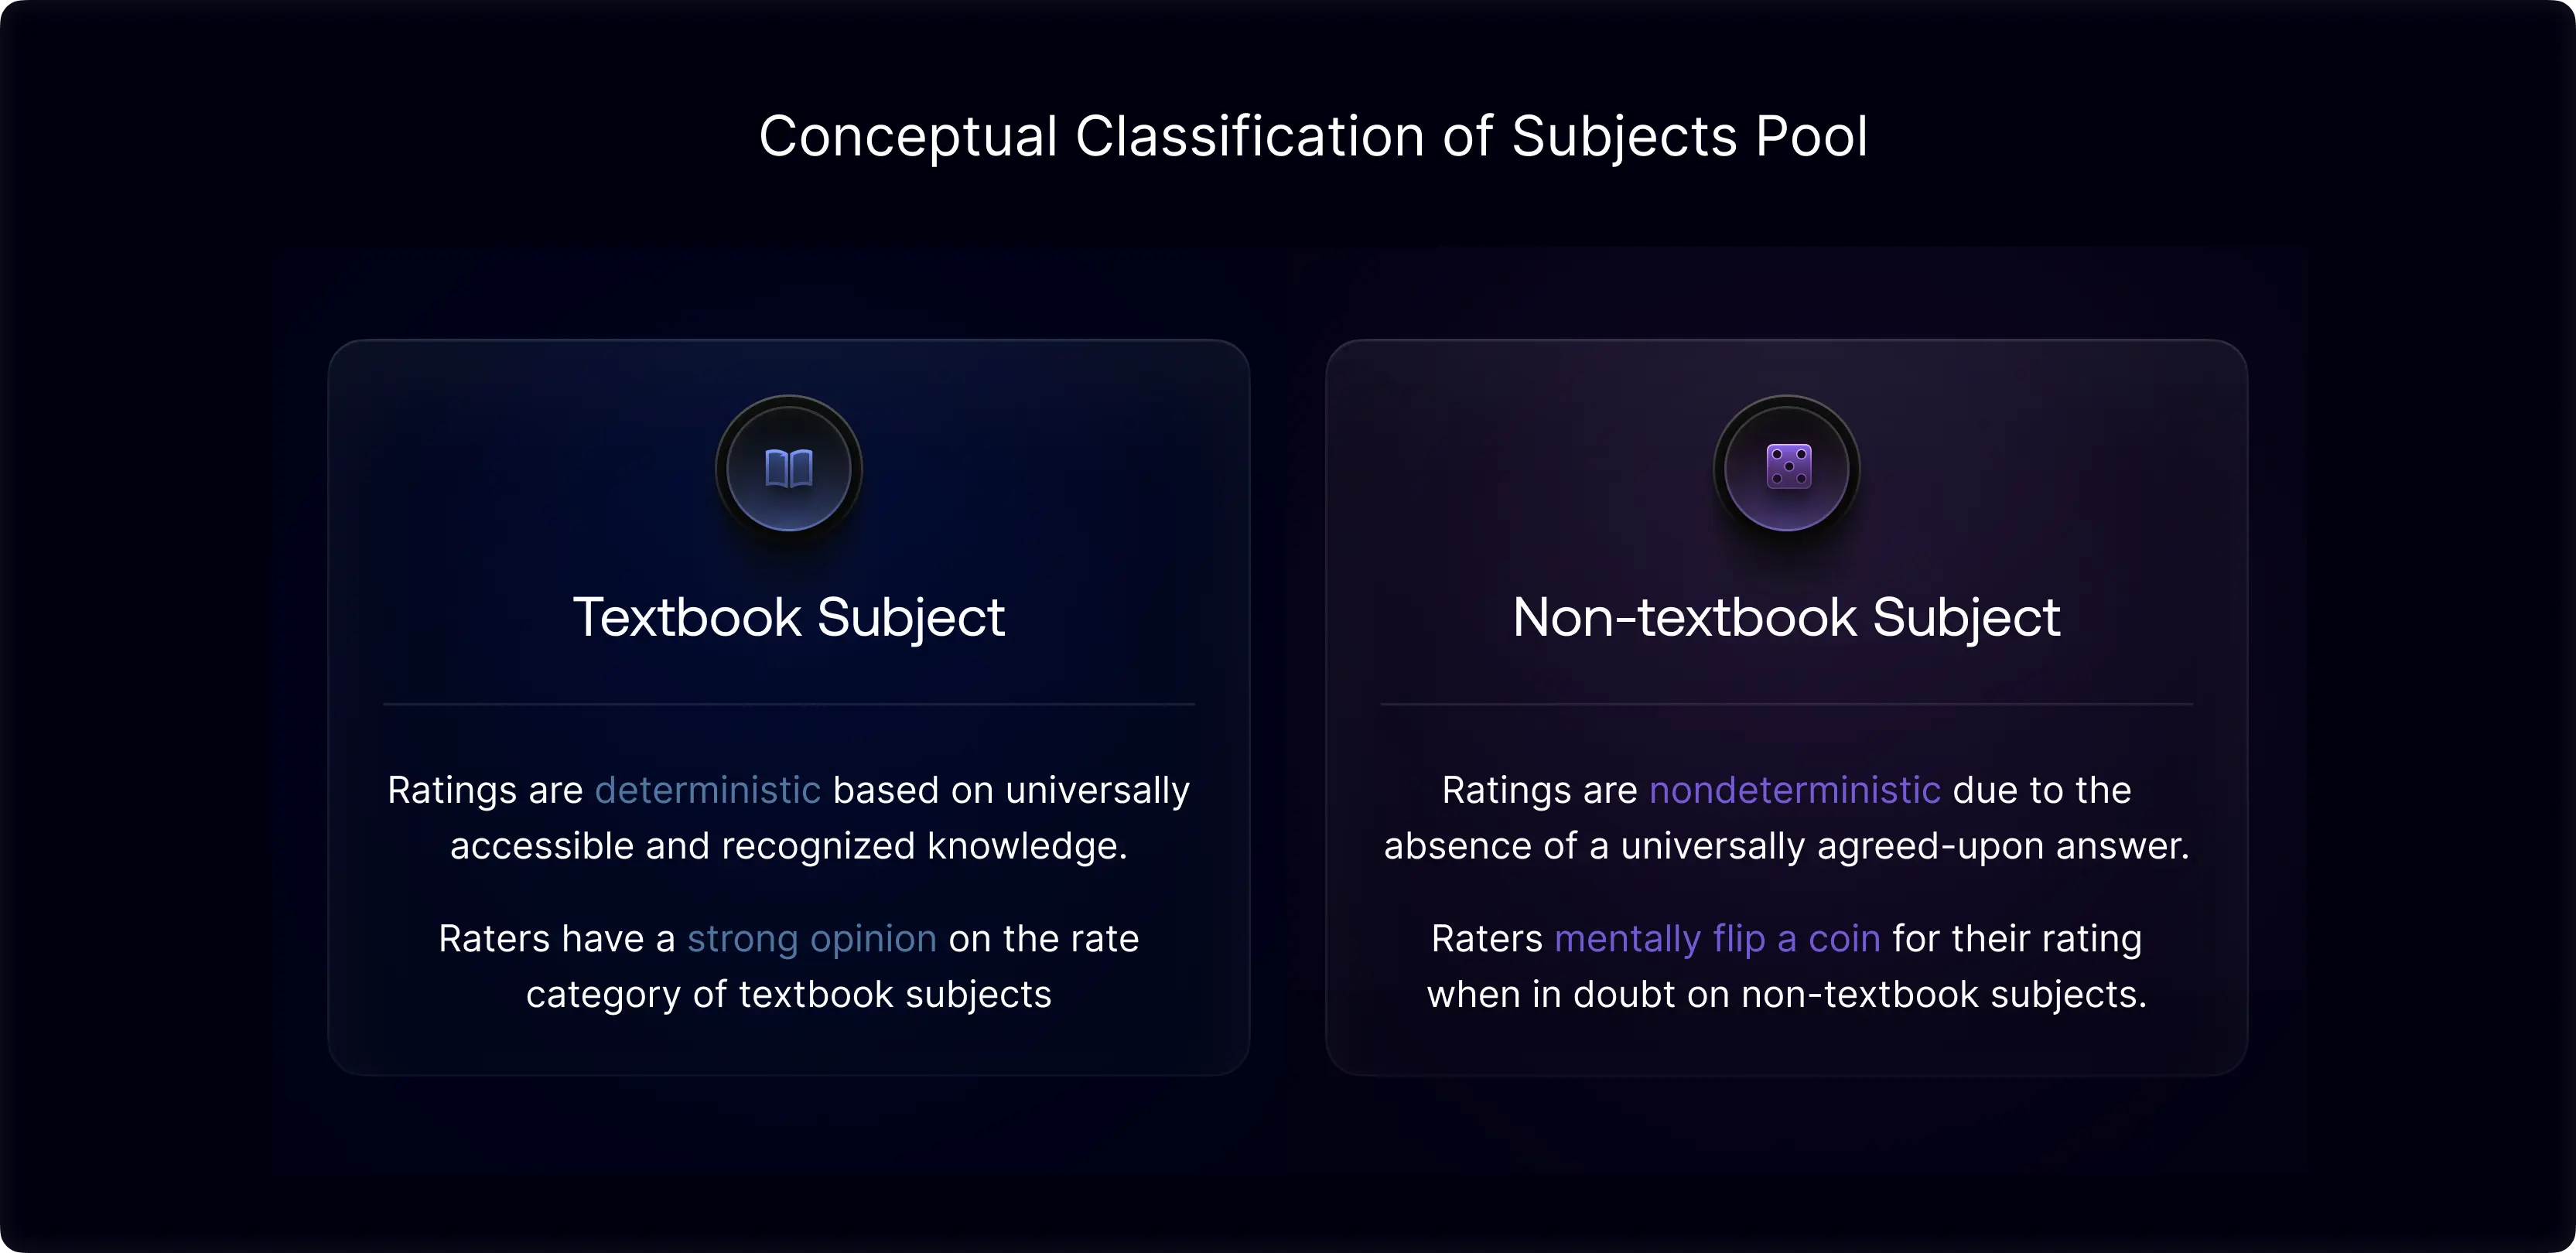Click the highlighted word 'nondeterministic'
Viewport: 2576px width, 1253px height.
[1794, 790]
